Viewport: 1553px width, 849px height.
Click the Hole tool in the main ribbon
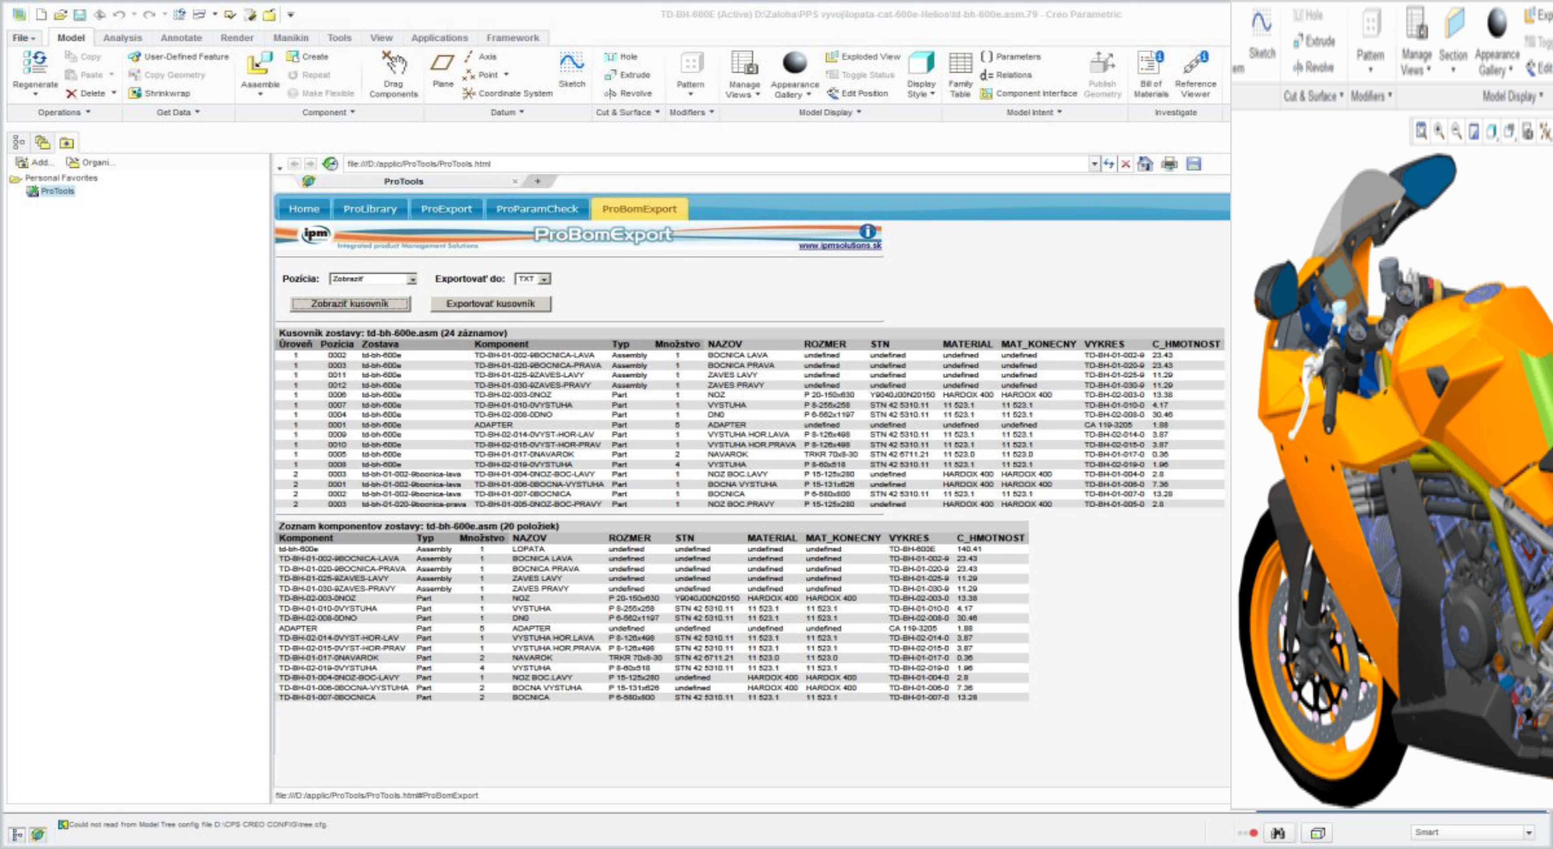click(x=621, y=57)
